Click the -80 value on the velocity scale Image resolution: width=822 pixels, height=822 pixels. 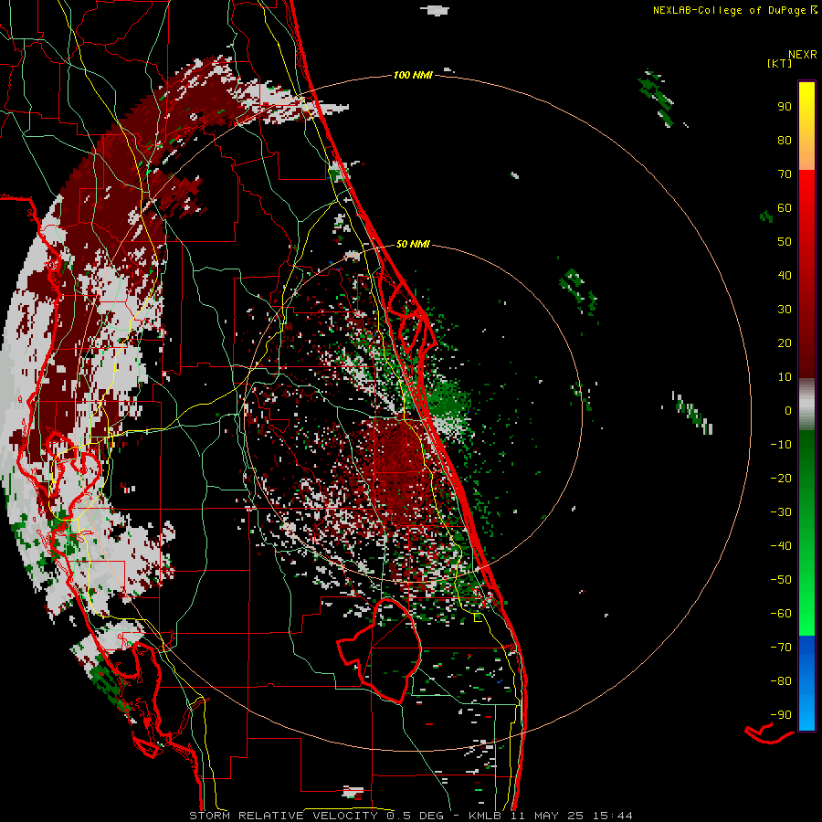point(781,681)
